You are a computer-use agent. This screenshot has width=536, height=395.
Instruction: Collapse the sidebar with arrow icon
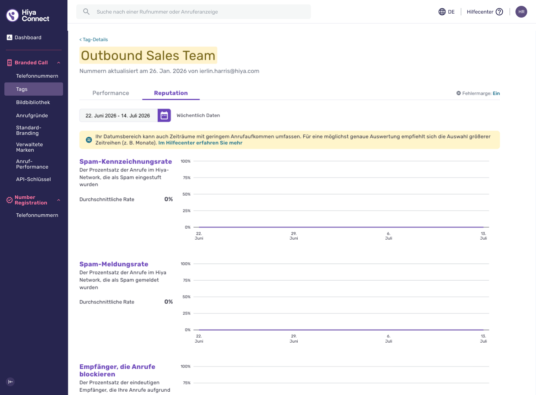[x=11, y=382]
